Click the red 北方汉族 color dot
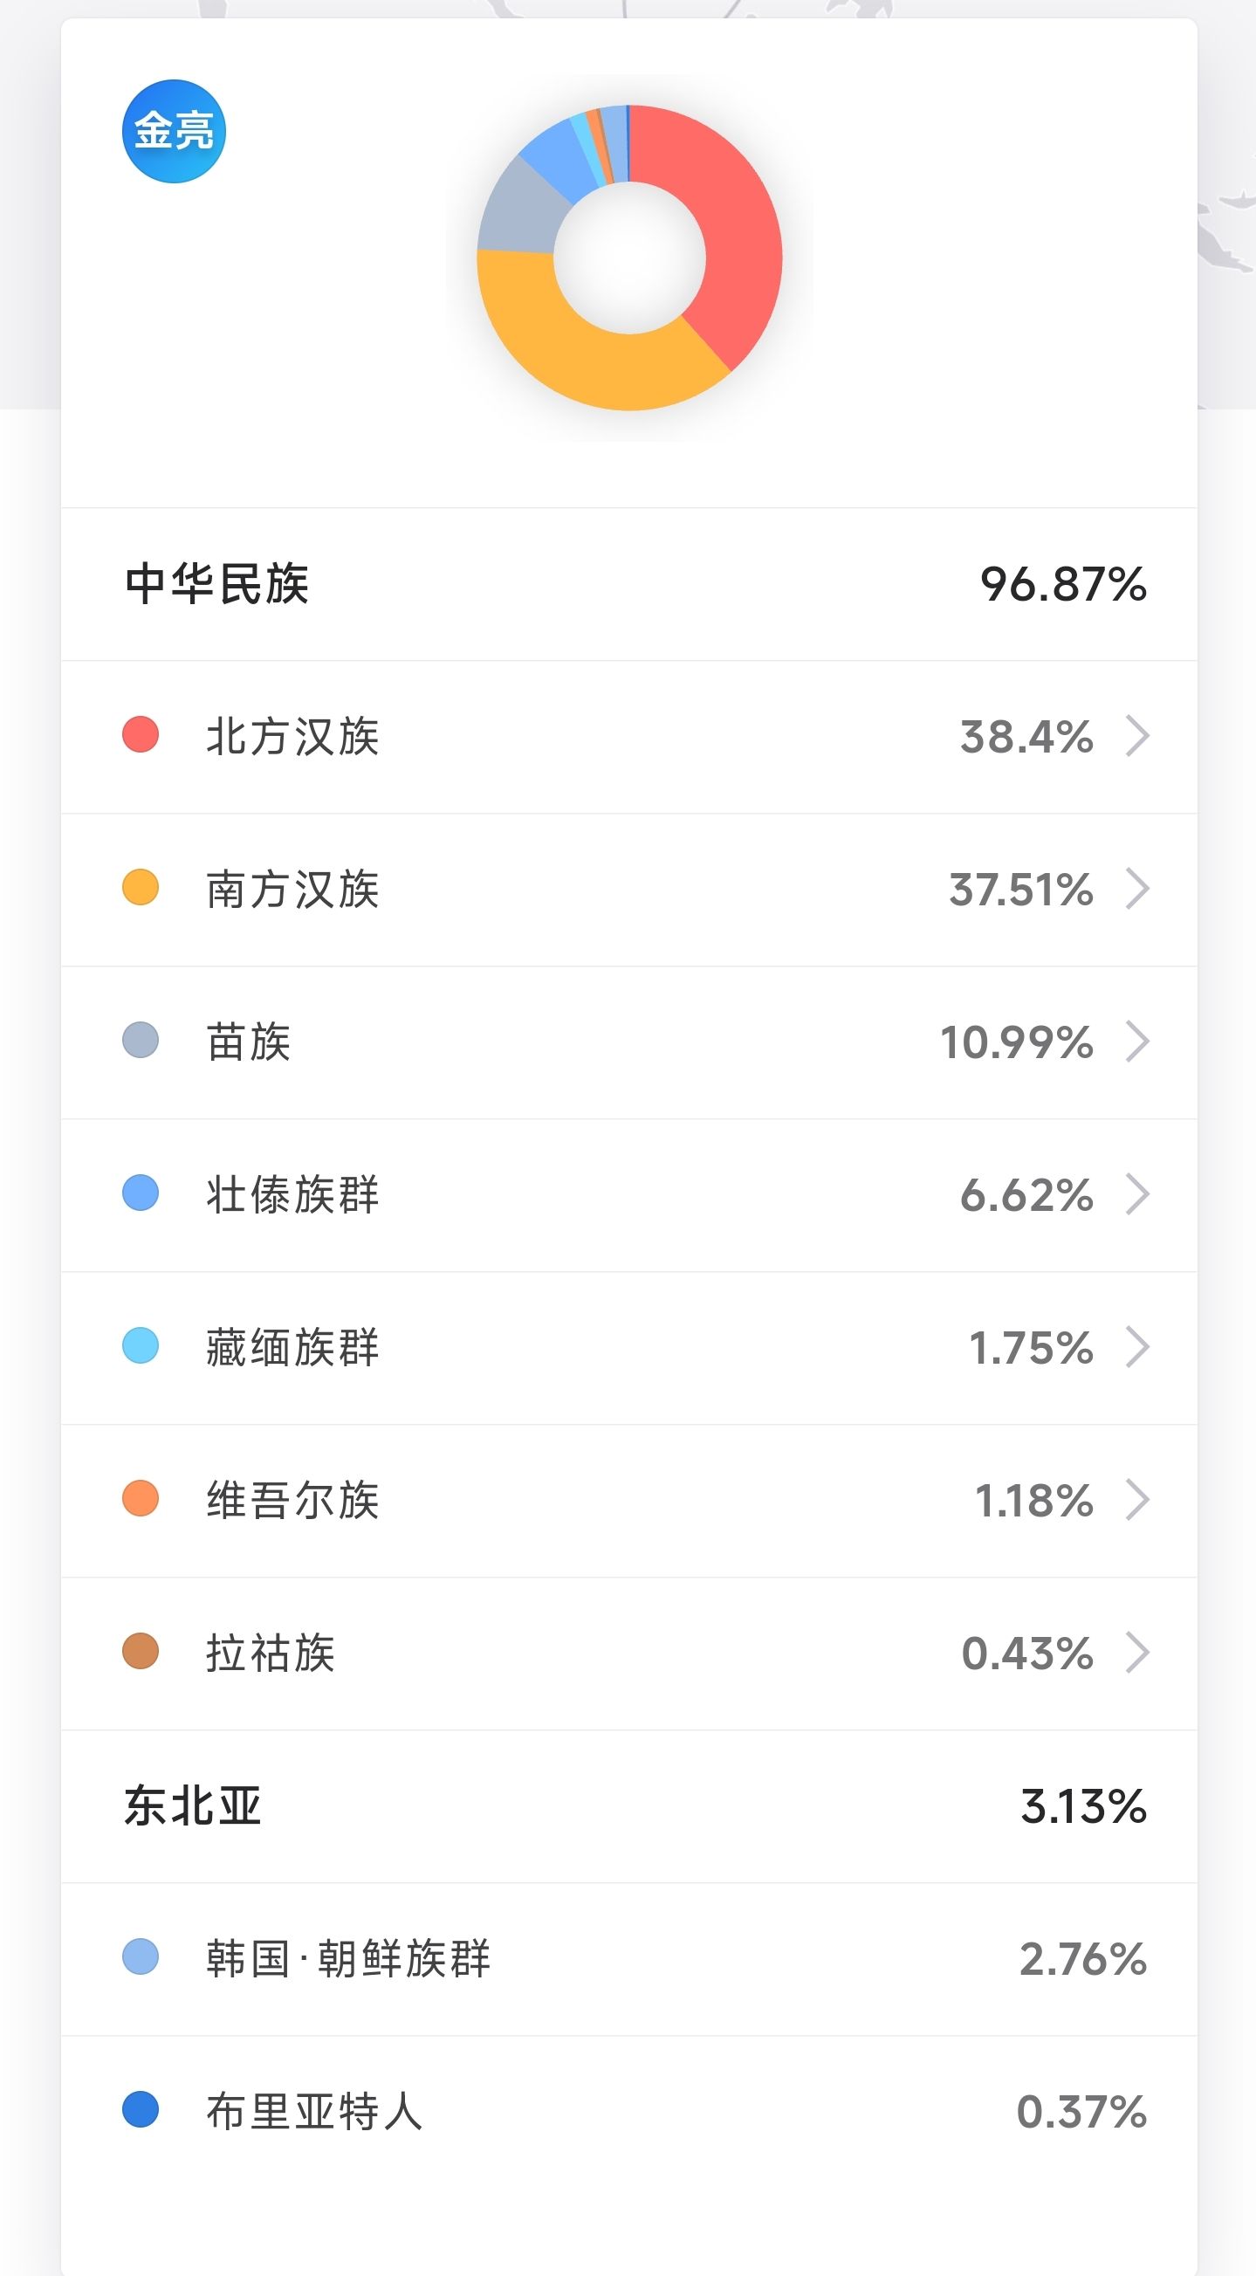Screen dimensions: 1256x2276 click(x=141, y=735)
